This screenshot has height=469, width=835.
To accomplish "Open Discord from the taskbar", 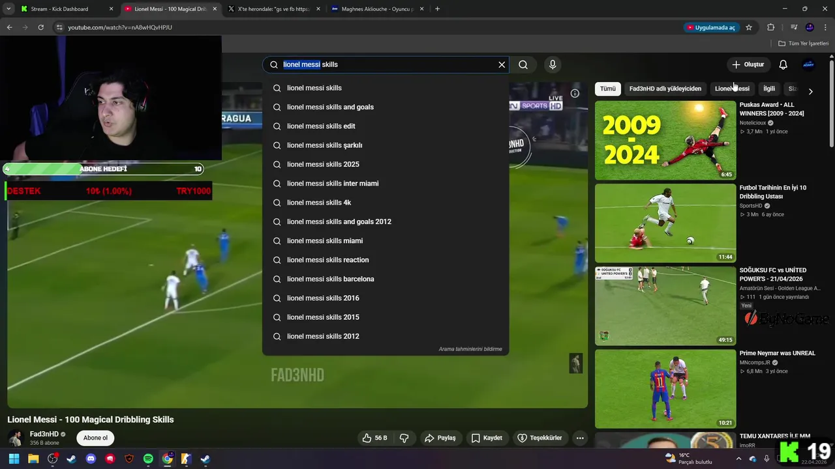I will coord(91,459).
